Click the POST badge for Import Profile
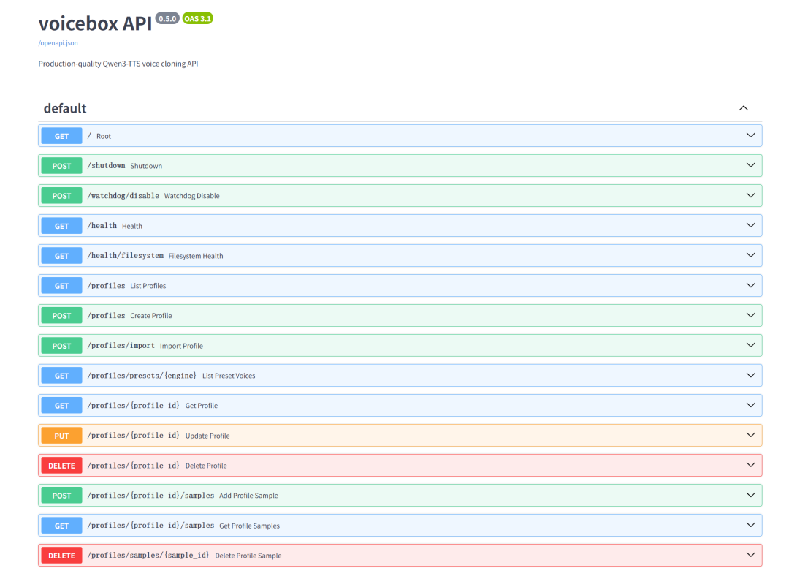Image resolution: width=789 pixels, height=568 pixels. point(61,346)
